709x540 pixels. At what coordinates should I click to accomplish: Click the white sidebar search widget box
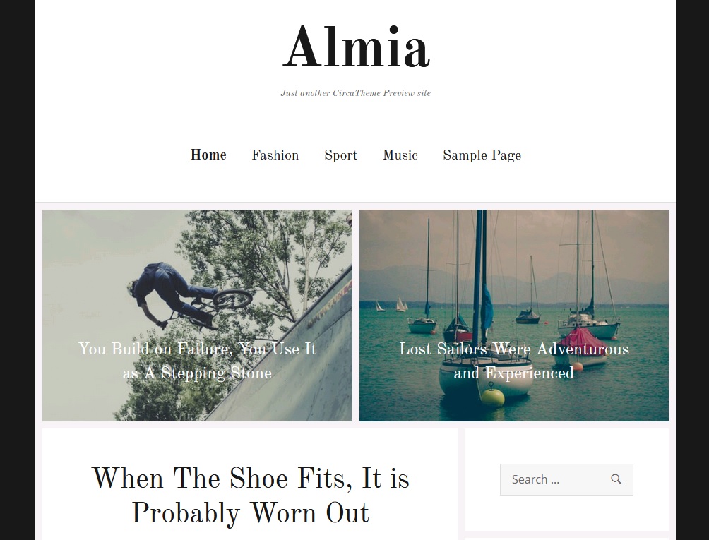[x=566, y=479]
